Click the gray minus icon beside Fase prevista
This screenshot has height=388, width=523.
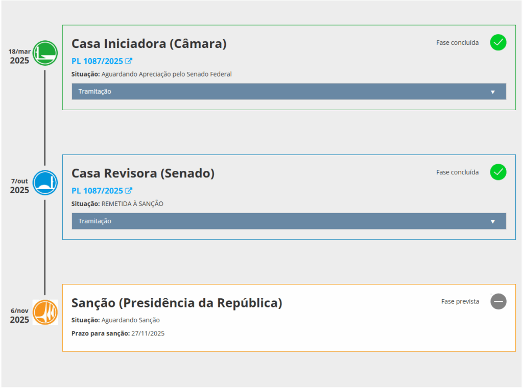point(498,301)
